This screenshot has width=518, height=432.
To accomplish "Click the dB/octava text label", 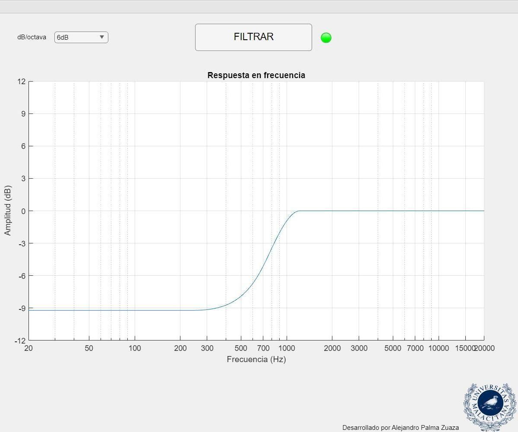I will (32, 37).
